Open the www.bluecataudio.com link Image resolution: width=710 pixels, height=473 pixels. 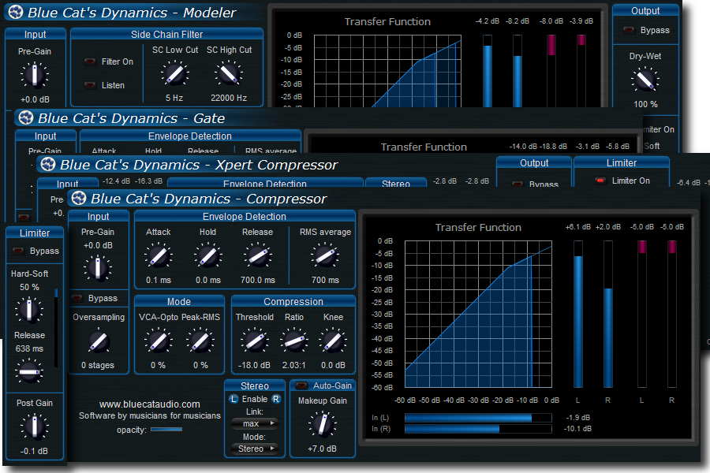click(149, 404)
